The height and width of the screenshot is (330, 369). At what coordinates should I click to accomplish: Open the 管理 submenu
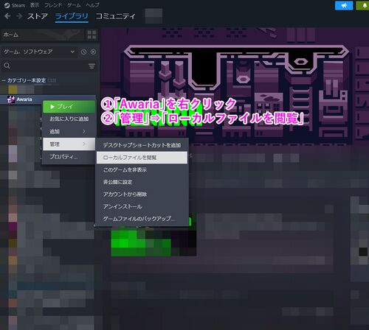click(x=69, y=144)
